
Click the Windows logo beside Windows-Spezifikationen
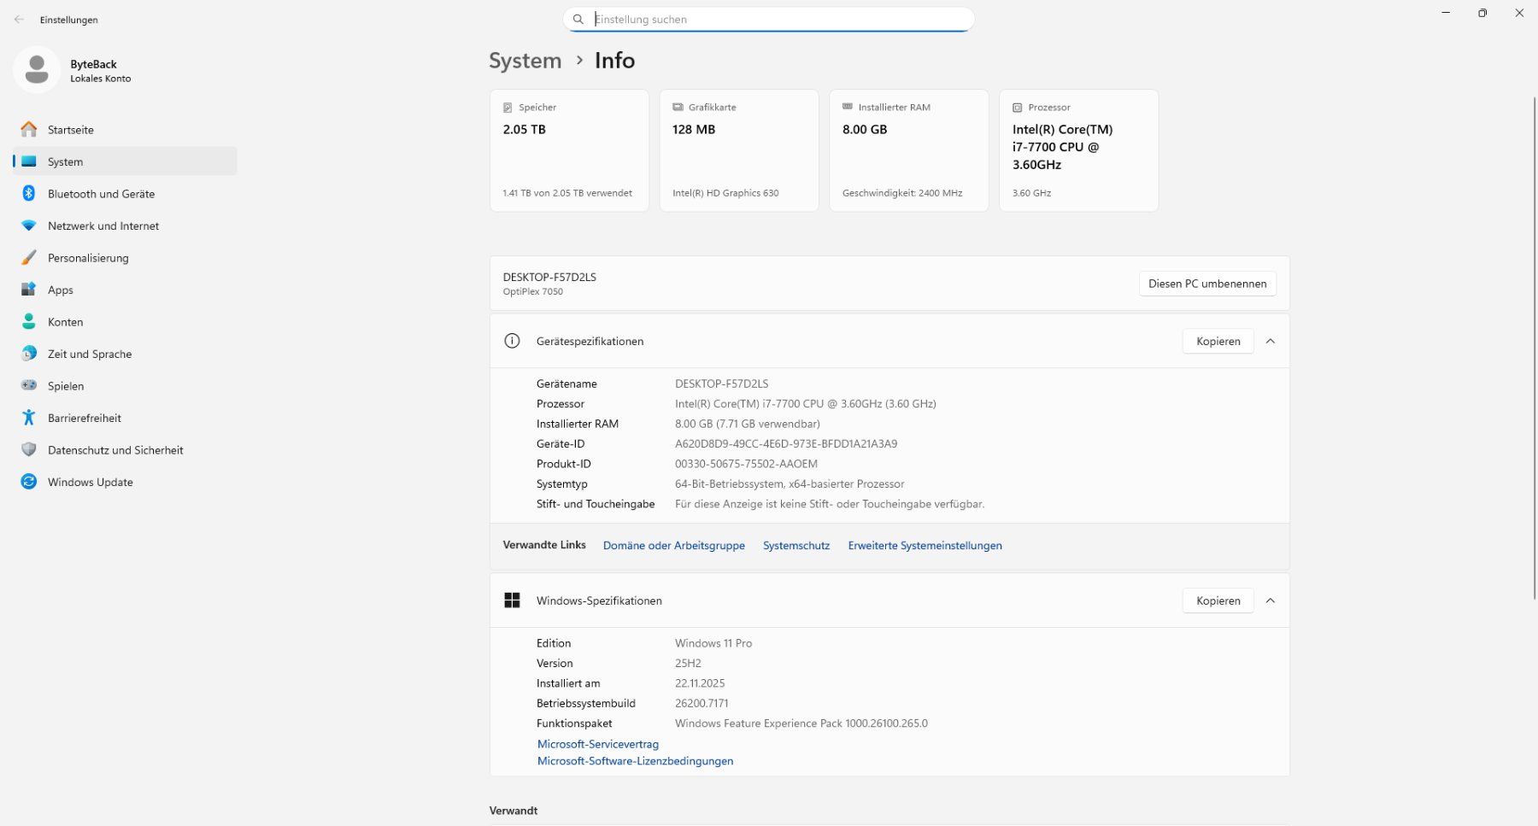pyautogui.click(x=512, y=600)
